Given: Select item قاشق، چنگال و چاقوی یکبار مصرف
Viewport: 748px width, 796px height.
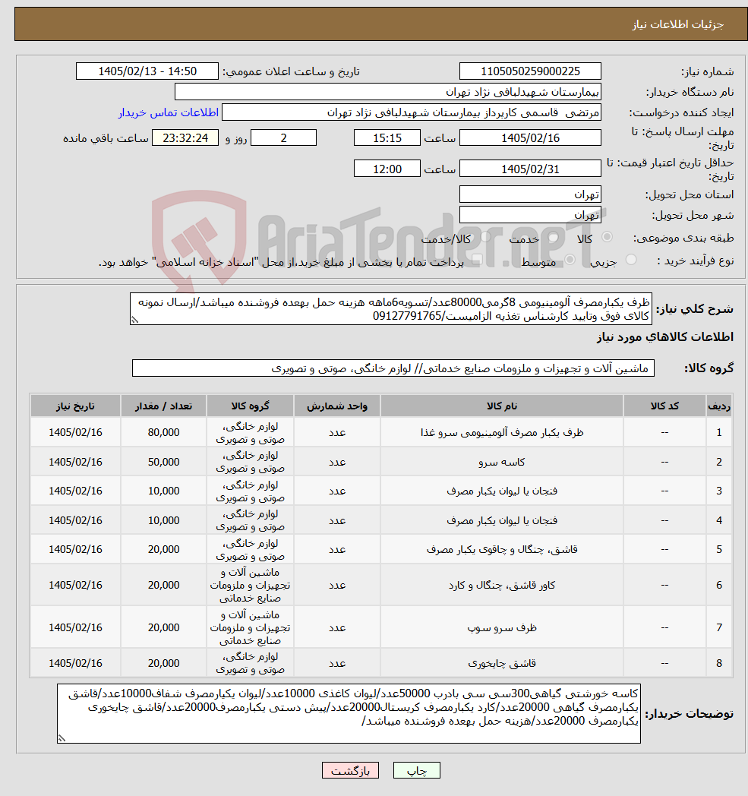Looking at the screenshot, I should [x=502, y=549].
